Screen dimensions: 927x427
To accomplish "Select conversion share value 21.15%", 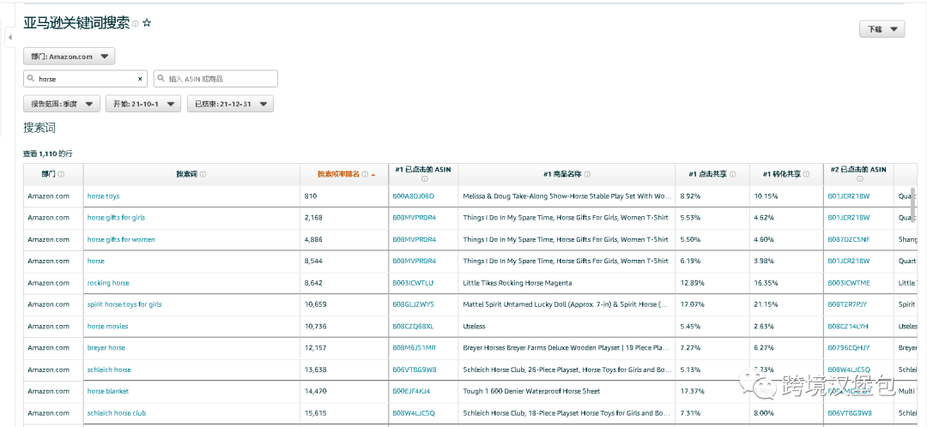I will click(766, 304).
